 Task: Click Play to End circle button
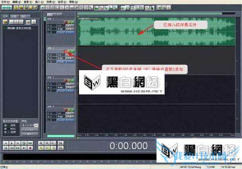[24, 143]
